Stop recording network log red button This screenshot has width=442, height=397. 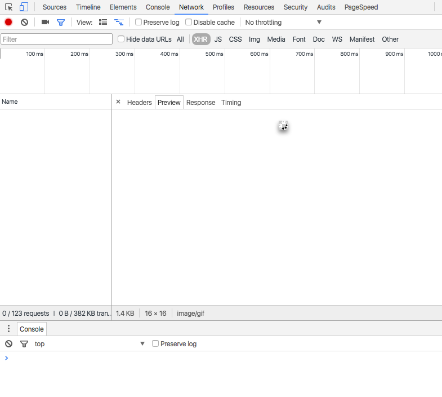click(8, 22)
